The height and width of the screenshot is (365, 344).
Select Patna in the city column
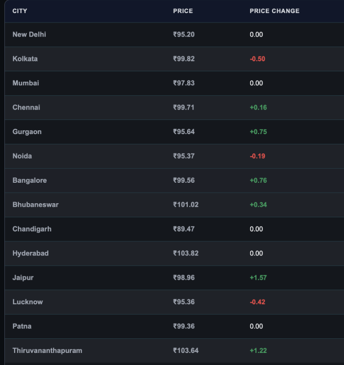pyautogui.click(x=22, y=326)
